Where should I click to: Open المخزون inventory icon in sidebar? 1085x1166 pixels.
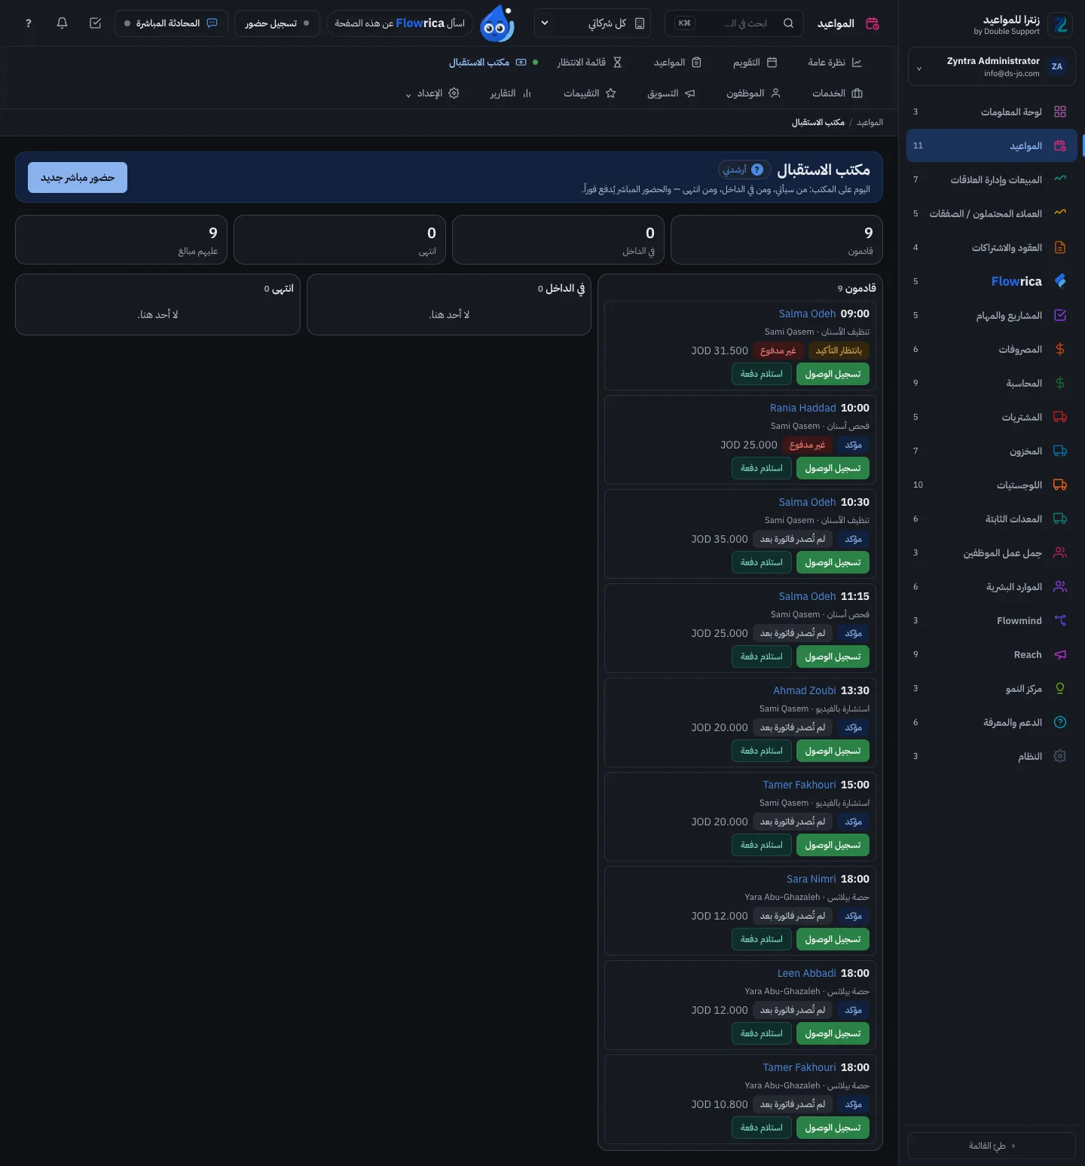(x=1060, y=451)
